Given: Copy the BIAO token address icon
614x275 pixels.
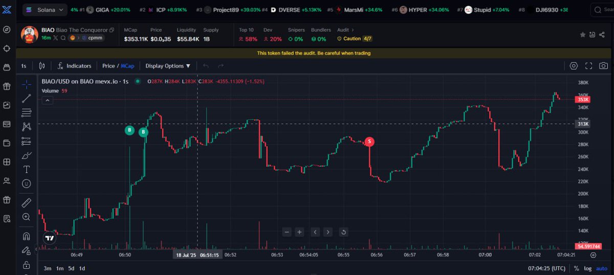Looking at the screenshot, I should click(x=112, y=30).
